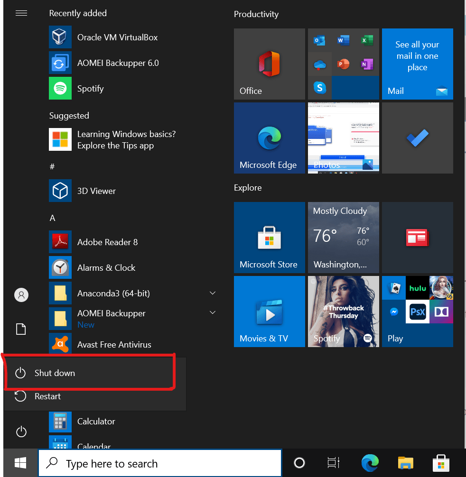Image resolution: width=466 pixels, height=477 pixels.
Task: Open the Mail tile
Action: pyautogui.click(x=417, y=64)
